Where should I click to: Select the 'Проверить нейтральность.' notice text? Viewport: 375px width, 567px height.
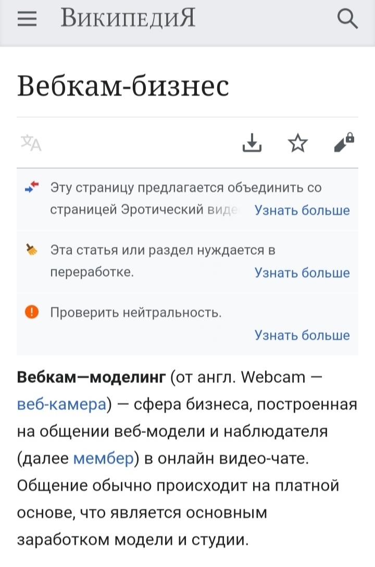(x=136, y=313)
